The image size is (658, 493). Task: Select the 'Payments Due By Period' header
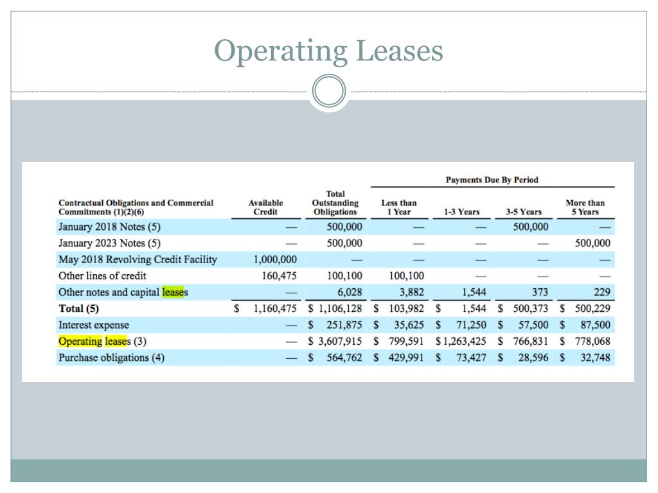tap(492, 180)
